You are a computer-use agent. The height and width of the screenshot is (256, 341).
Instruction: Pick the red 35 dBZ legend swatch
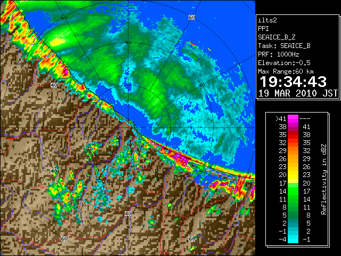(x=293, y=135)
